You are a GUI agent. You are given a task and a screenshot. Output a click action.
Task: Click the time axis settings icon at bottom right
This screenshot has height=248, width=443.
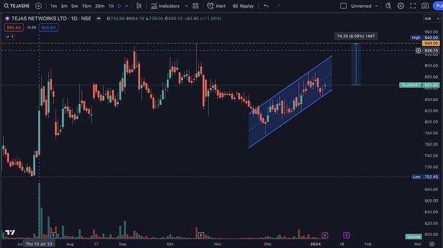[431, 244]
